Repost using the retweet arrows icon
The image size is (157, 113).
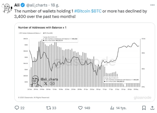click(x=49, y=108)
